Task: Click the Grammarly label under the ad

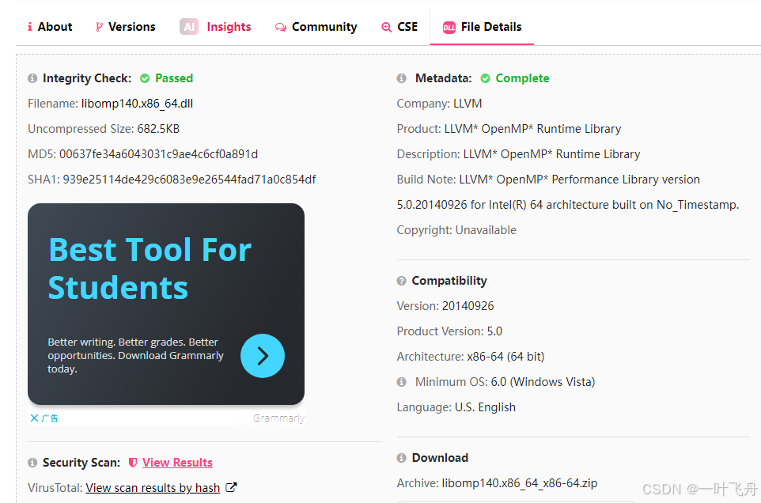Action: 278,418
